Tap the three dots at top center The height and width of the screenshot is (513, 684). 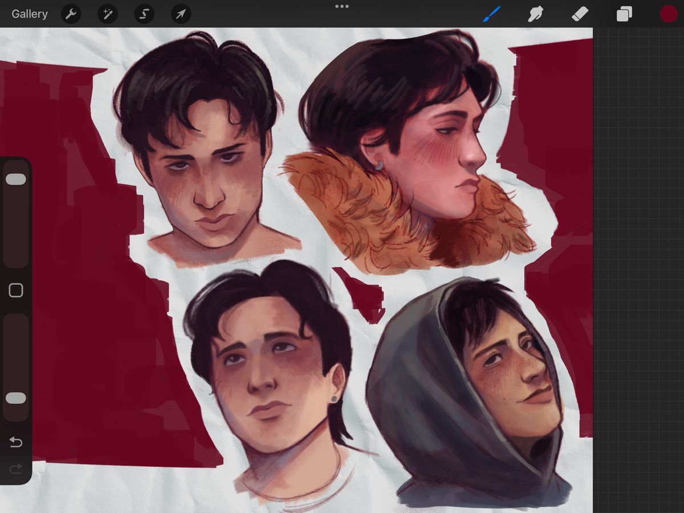click(342, 6)
